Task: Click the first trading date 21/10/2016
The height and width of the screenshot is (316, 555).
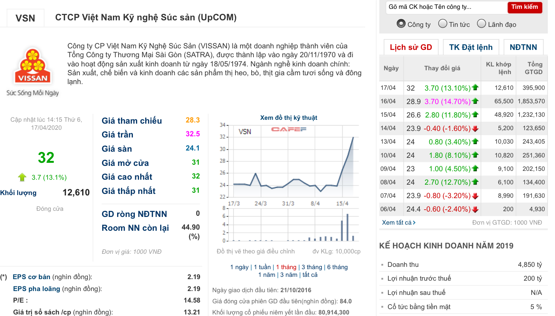Action: tap(296, 290)
